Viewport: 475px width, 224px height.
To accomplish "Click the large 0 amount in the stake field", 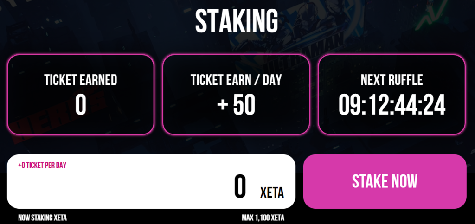I will tap(240, 187).
